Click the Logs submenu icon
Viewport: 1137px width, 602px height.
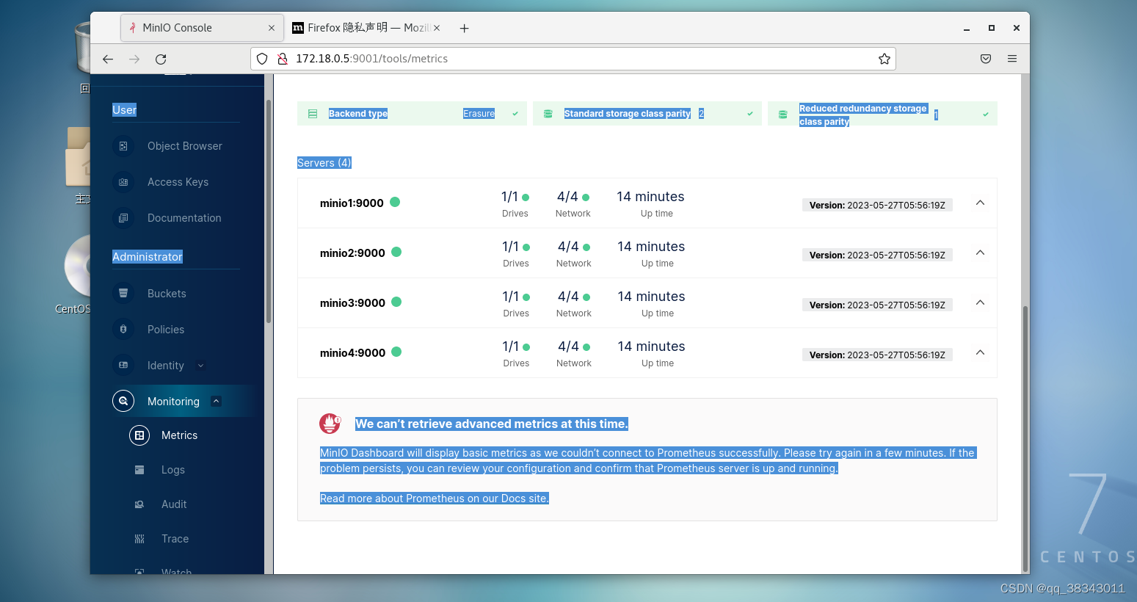pyautogui.click(x=139, y=470)
